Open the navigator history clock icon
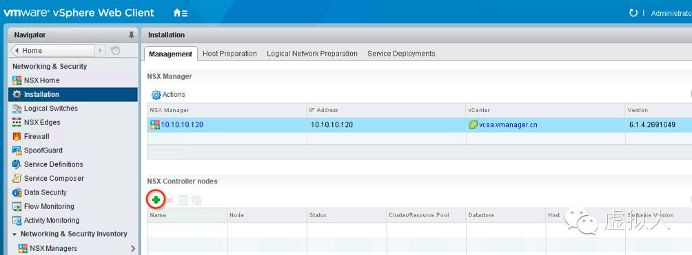Viewport: 692px width, 255px height. pyautogui.click(x=115, y=51)
